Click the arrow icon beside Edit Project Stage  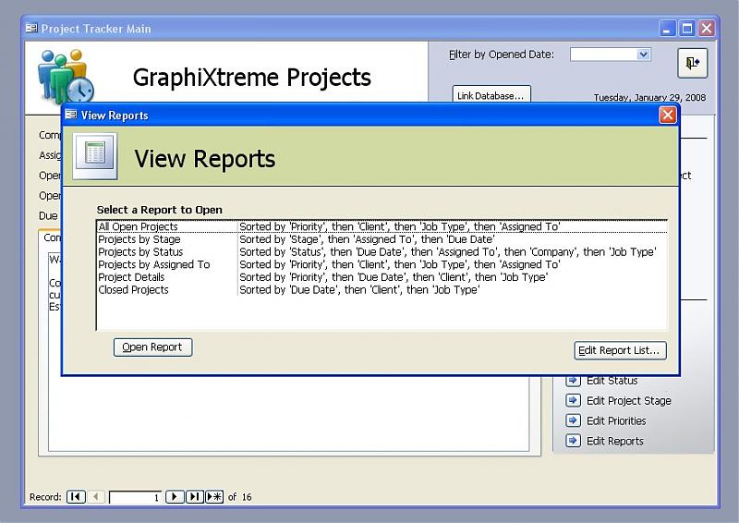click(x=573, y=400)
